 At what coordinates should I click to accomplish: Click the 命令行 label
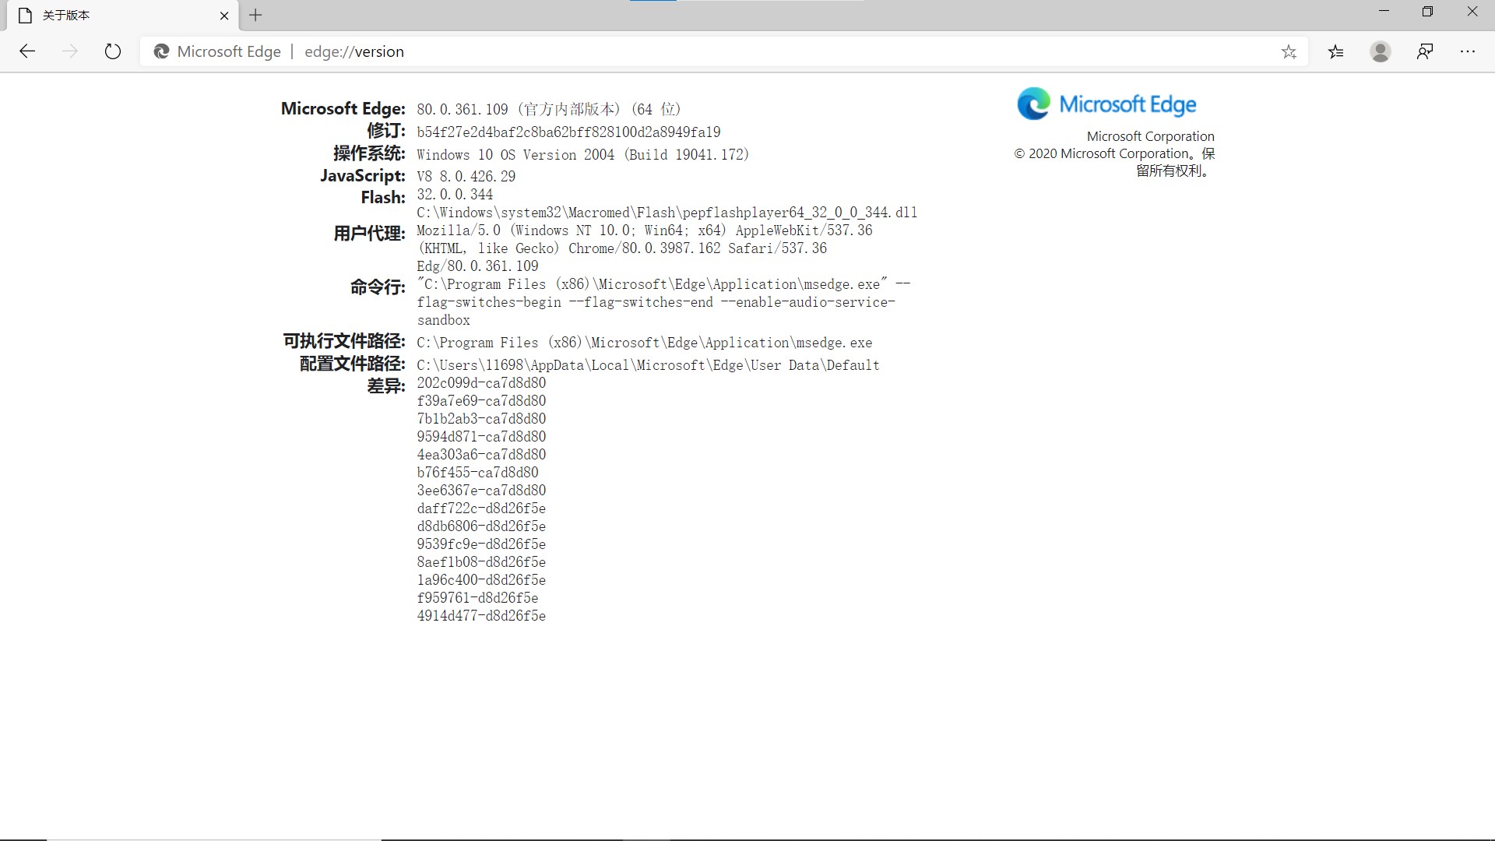tap(378, 287)
